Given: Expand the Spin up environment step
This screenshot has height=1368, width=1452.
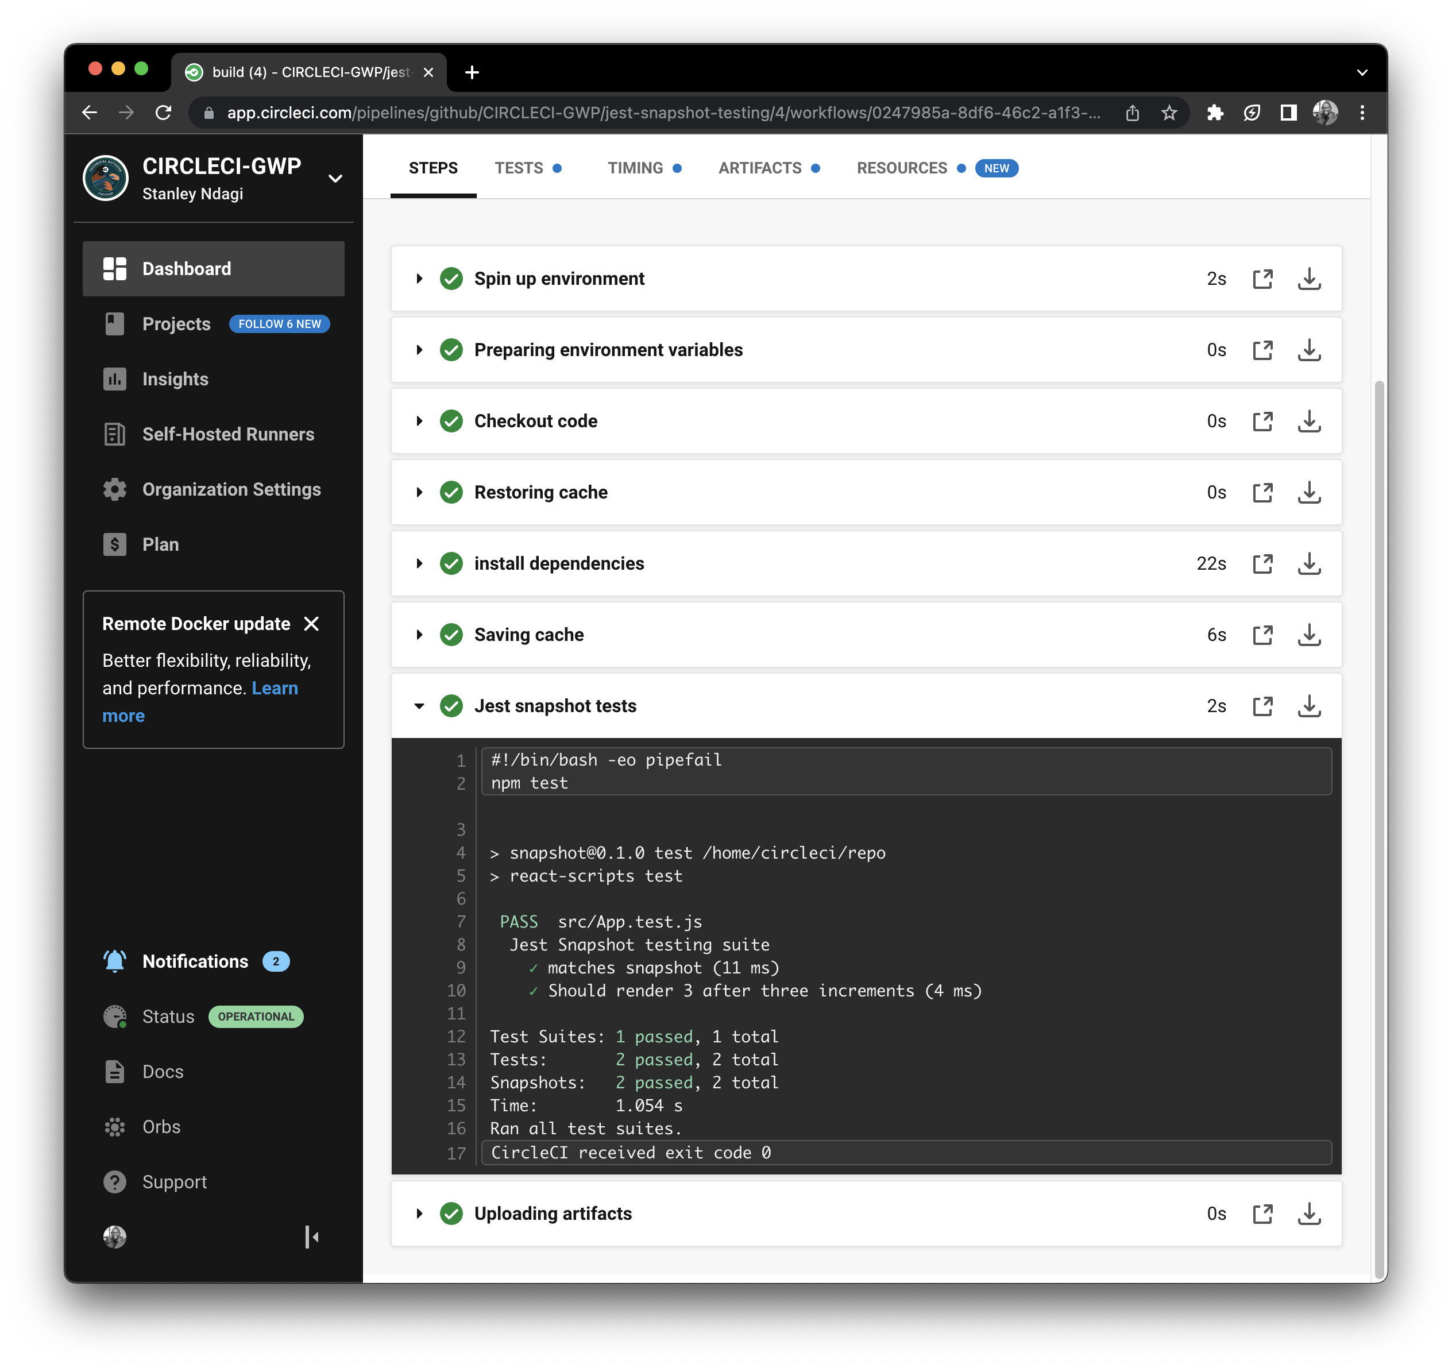Looking at the screenshot, I should click(x=419, y=279).
